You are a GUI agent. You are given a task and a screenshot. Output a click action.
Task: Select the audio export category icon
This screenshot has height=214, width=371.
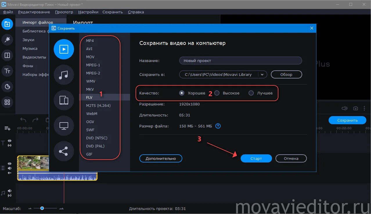pos(64,75)
